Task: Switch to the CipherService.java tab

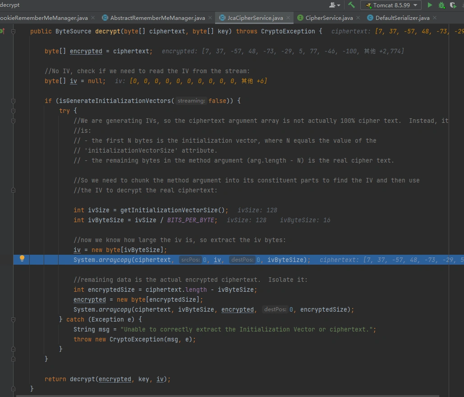Action: [329, 18]
